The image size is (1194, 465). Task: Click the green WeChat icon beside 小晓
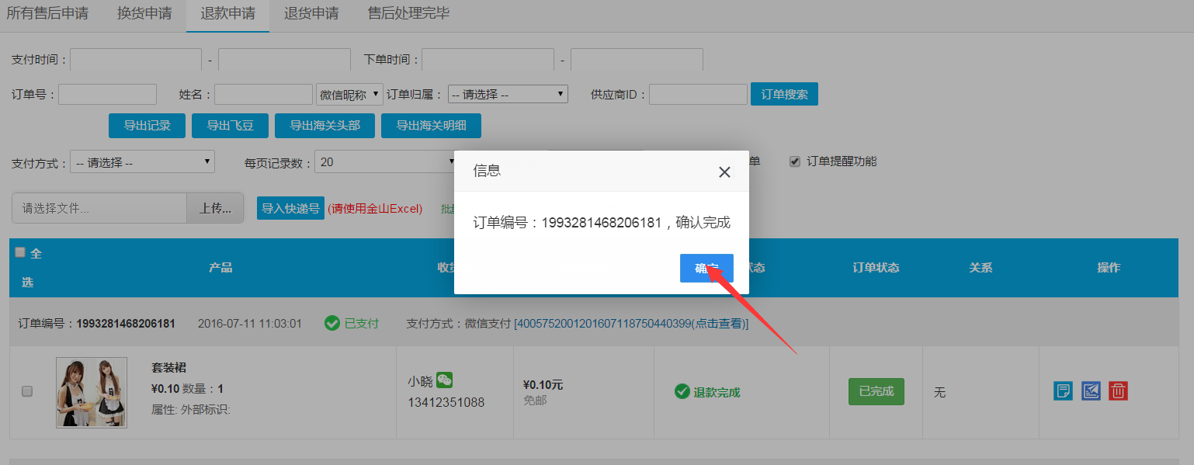(444, 380)
